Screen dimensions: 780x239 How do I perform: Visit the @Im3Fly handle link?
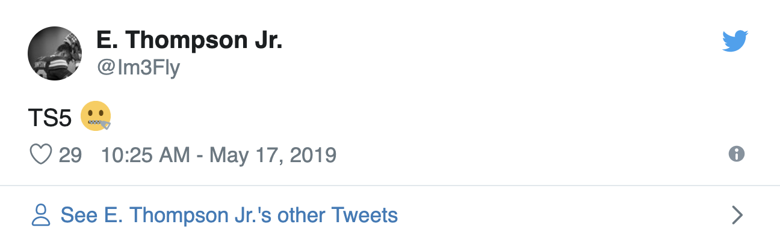tap(138, 68)
